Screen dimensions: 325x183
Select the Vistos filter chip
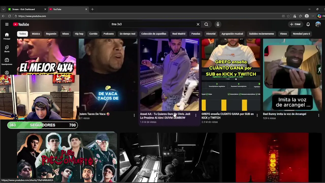pos(283,34)
